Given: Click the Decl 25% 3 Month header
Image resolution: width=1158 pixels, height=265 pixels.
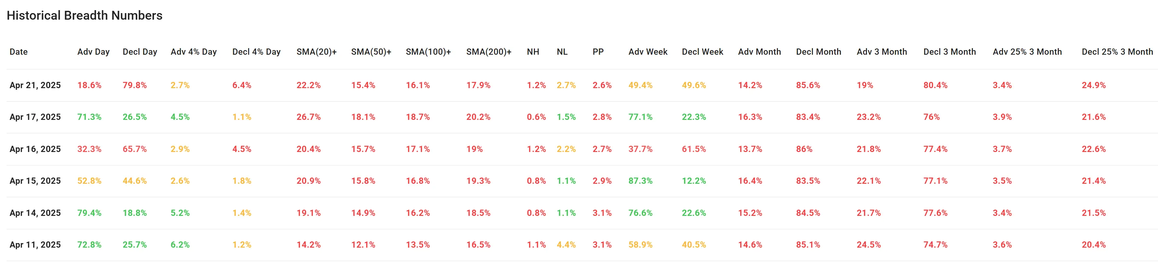Looking at the screenshot, I should click(x=1117, y=52).
